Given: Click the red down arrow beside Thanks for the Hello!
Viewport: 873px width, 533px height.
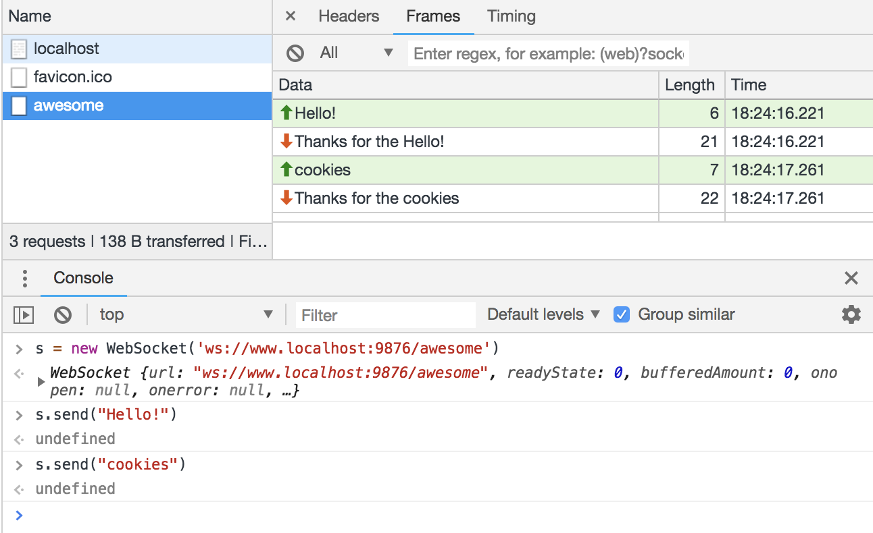Looking at the screenshot, I should coord(286,141).
